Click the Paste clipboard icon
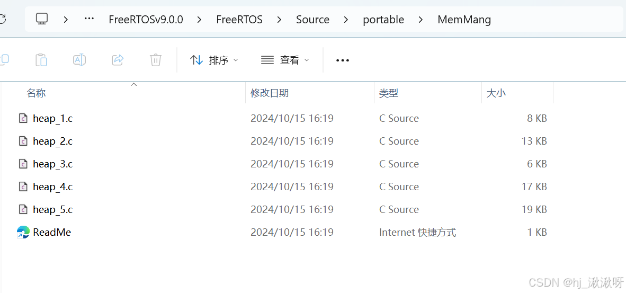Image resolution: width=626 pixels, height=293 pixels. [41, 60]
